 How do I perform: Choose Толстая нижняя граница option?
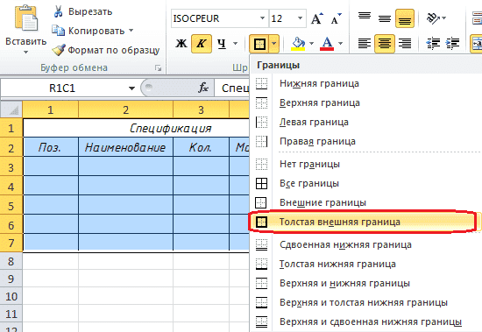(x=365, y=264)
